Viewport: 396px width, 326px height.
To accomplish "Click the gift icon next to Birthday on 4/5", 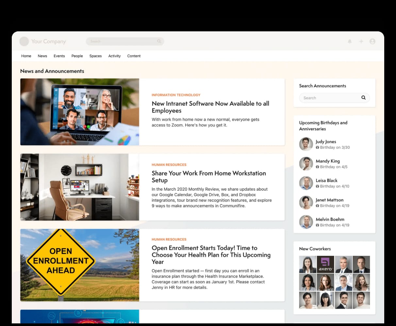I will [317, 167].
